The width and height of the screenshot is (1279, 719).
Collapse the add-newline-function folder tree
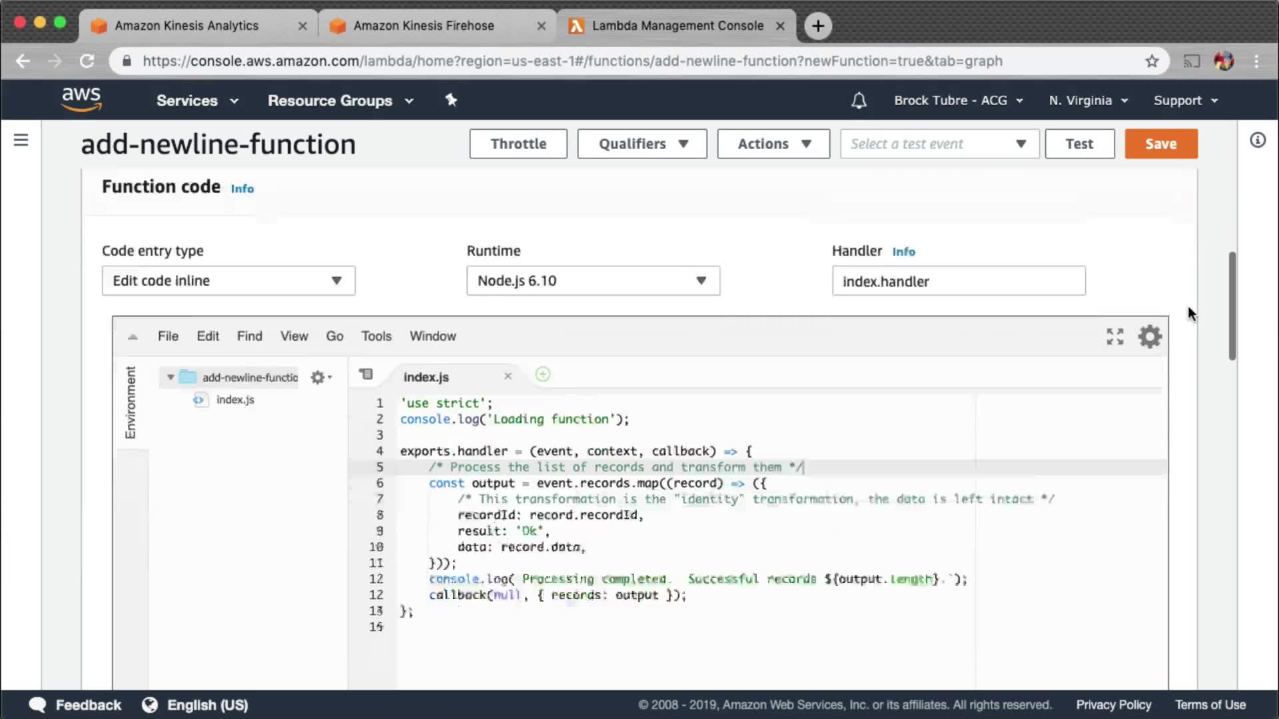pos(171,377)
